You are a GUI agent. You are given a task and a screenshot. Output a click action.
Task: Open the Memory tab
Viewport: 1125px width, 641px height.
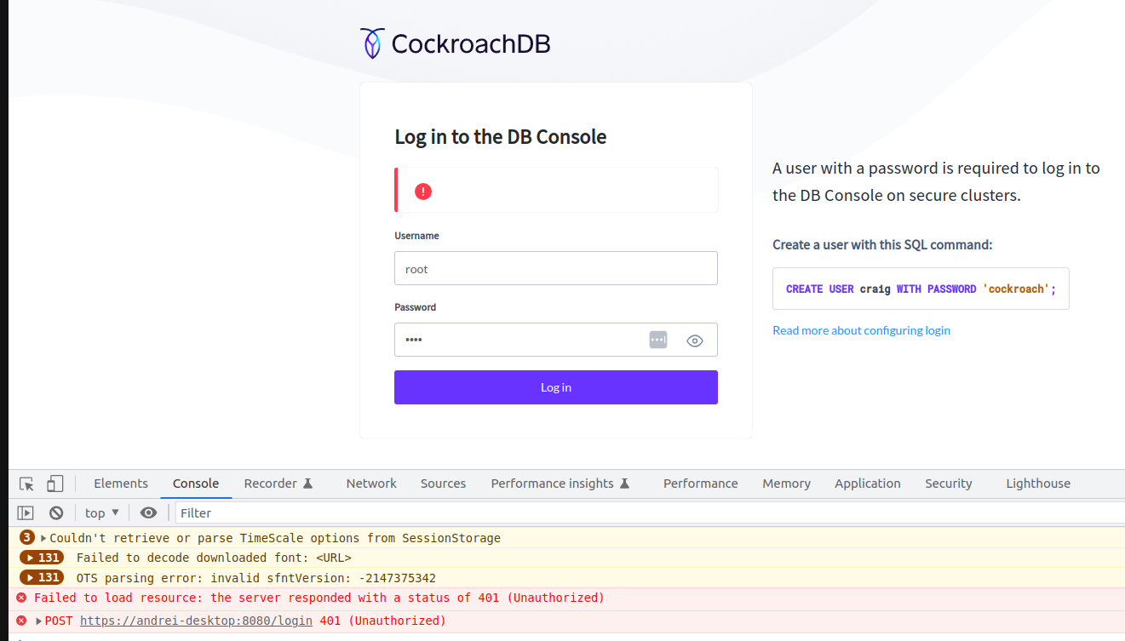click(x=786, y=484)
